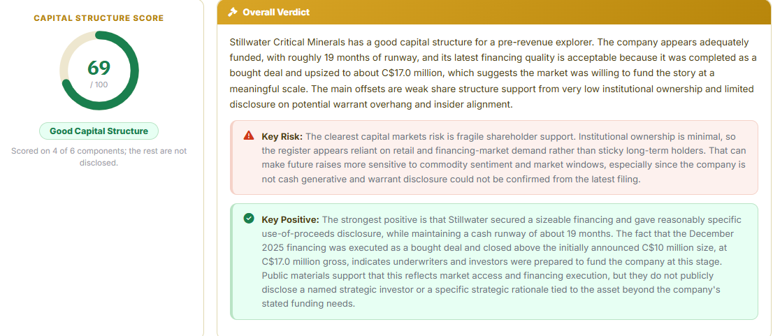
Task: Click the green checkmark circle icon
Action: tap(249, 218)
